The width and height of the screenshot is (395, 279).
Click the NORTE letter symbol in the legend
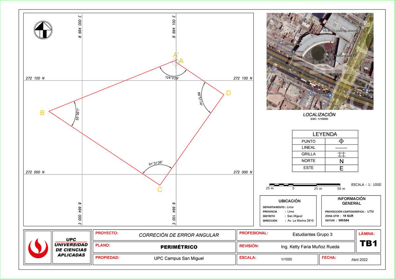tap(341, 161)
